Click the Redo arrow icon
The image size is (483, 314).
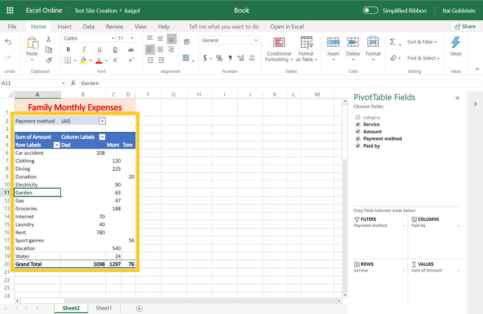(x=8, y=58)
